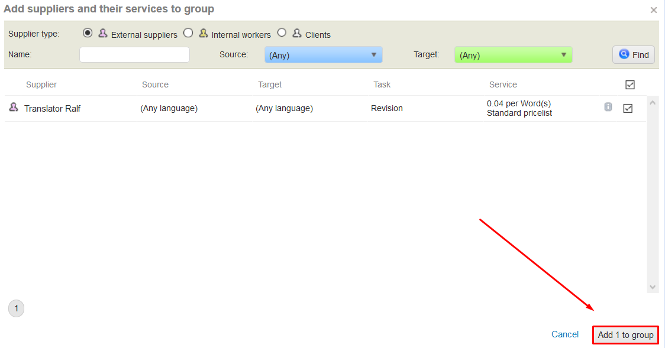Click the scrollbar up arrow
This screenshot has width=665, height=348.
[653, 103]
